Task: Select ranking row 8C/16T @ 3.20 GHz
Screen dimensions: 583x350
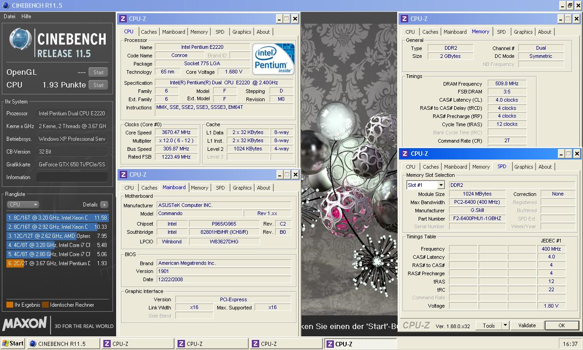Action: (57, 218)
